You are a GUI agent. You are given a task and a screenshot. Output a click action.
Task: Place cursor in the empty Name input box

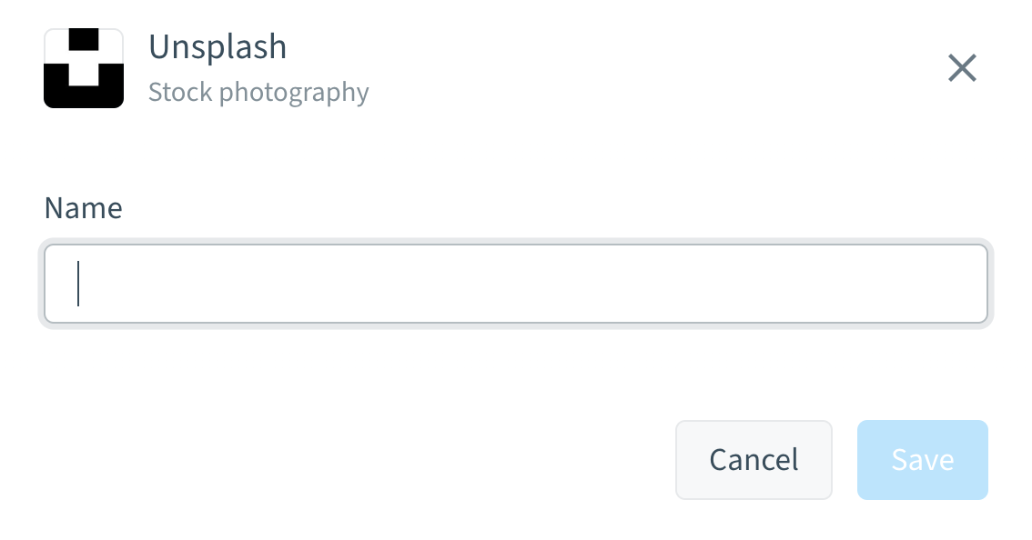point(516,284)
